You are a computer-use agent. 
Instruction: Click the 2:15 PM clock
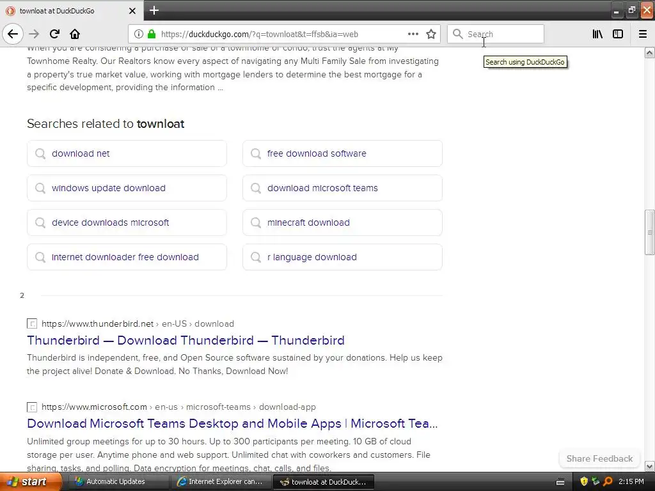(631, 482)
